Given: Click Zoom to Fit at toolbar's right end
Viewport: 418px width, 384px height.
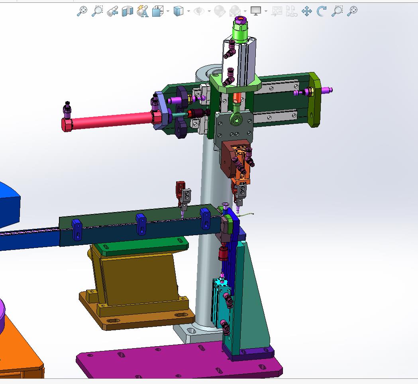Looking at the screenshot, I should (352, 11).
